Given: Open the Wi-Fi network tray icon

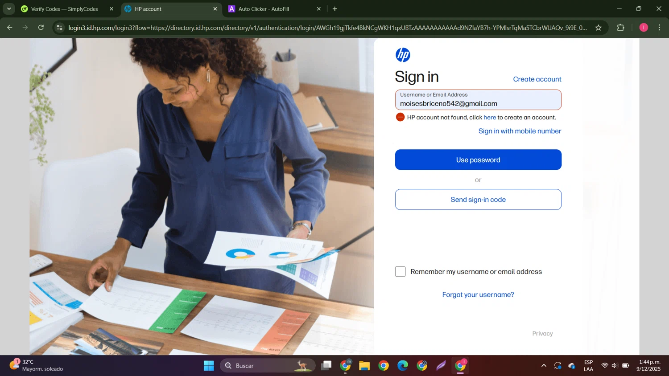Looking at the screenshot, I should click(605, 366).
